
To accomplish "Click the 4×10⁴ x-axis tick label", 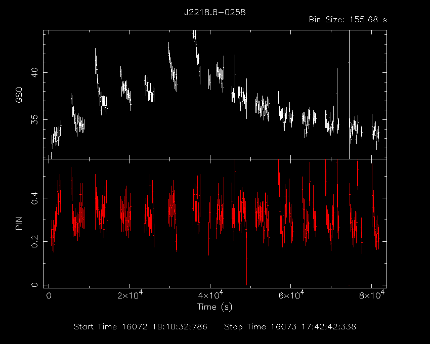I will pos(210,295).
